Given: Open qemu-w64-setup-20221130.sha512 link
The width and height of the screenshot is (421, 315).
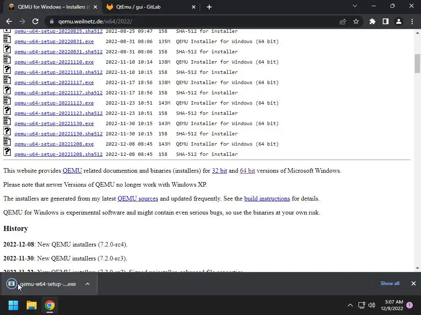Looking at the screenshot, I should [58, 134].
